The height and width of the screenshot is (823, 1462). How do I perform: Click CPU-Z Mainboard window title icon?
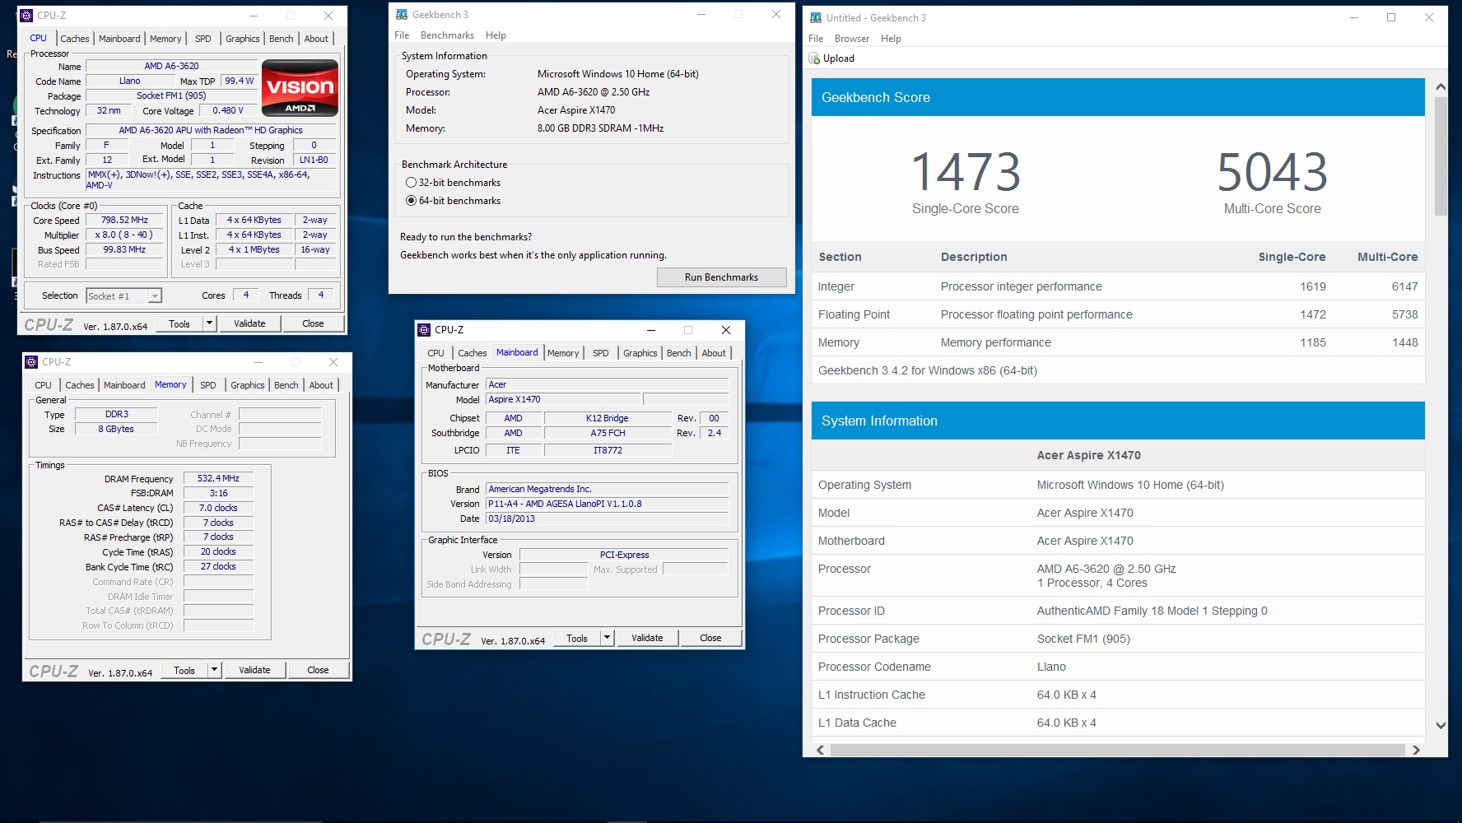tap(424, 330)
